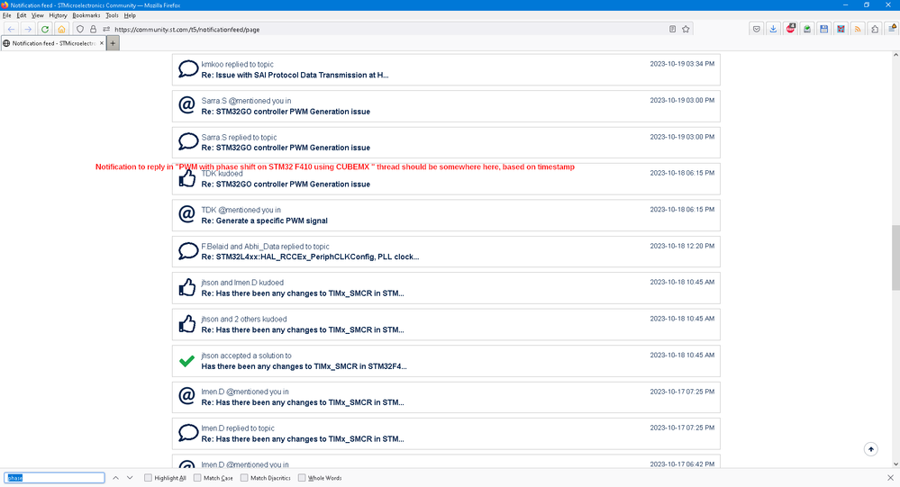Image resolution: width=900 pixels, height=487 pixels.
Task: Toggle Reader View in address bar
Action: click(672, 29)
